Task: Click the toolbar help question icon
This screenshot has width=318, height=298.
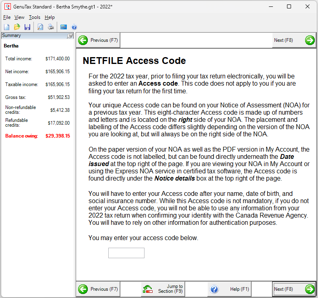Action: point(74,27)
